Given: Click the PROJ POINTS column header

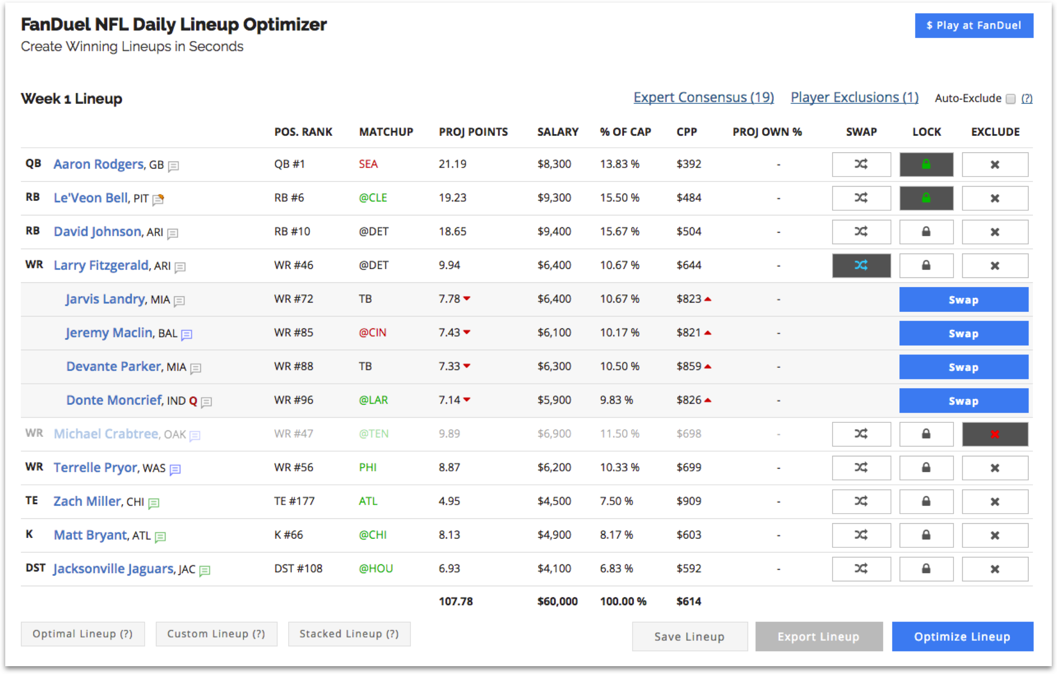Looking at the screenshot, I should [473, 132].
